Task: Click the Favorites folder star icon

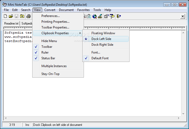Action: (22, 16)
